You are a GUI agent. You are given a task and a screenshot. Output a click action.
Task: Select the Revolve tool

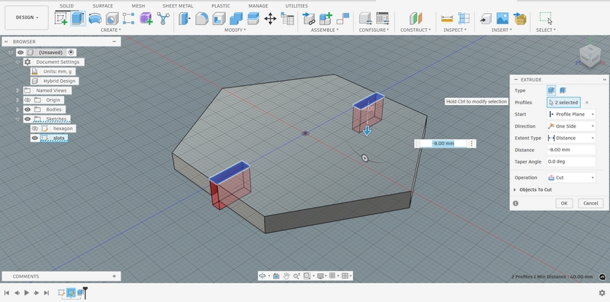(95, 18)
